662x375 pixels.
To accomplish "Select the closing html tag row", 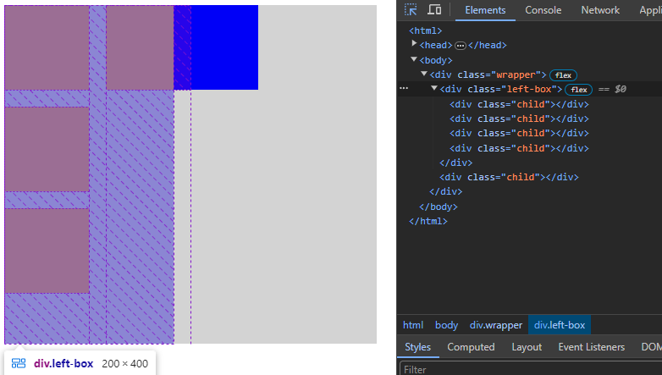I will pos(428,221).
